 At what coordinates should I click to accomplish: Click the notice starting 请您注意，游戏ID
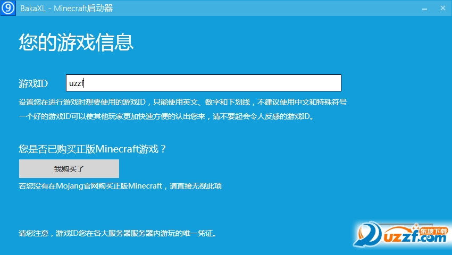click(x=118, y=233)
